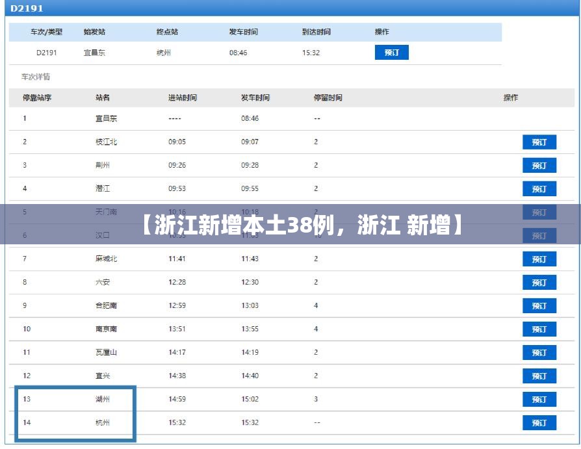Image resolution: width=581 pixels, height=449 pixels.
Task: Click station name 宜兴
Action: 102,376
